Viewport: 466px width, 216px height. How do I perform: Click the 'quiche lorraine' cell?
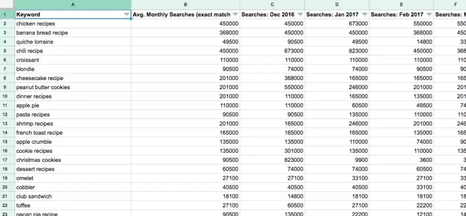click(73, 42)
